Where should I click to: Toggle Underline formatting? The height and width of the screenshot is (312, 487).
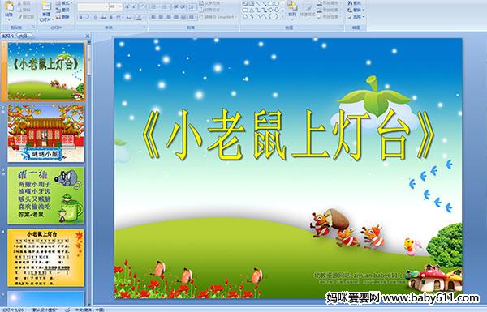(96, 18)
